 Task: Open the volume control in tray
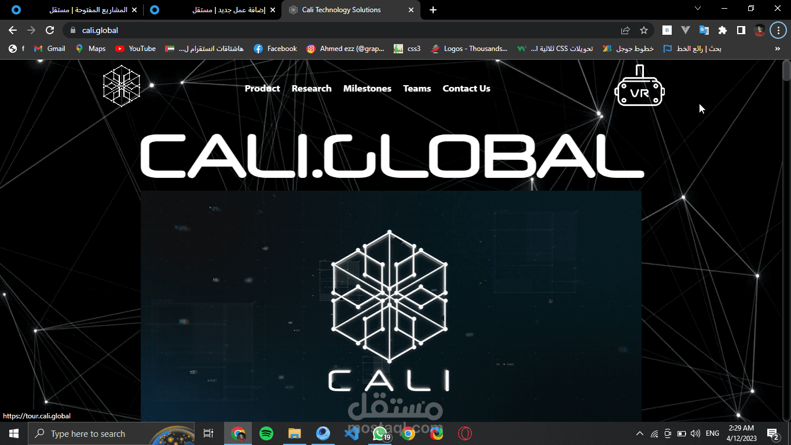coord(695,433)
